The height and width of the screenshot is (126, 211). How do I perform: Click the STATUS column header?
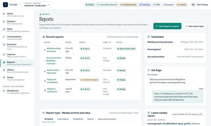click(119, 42)
